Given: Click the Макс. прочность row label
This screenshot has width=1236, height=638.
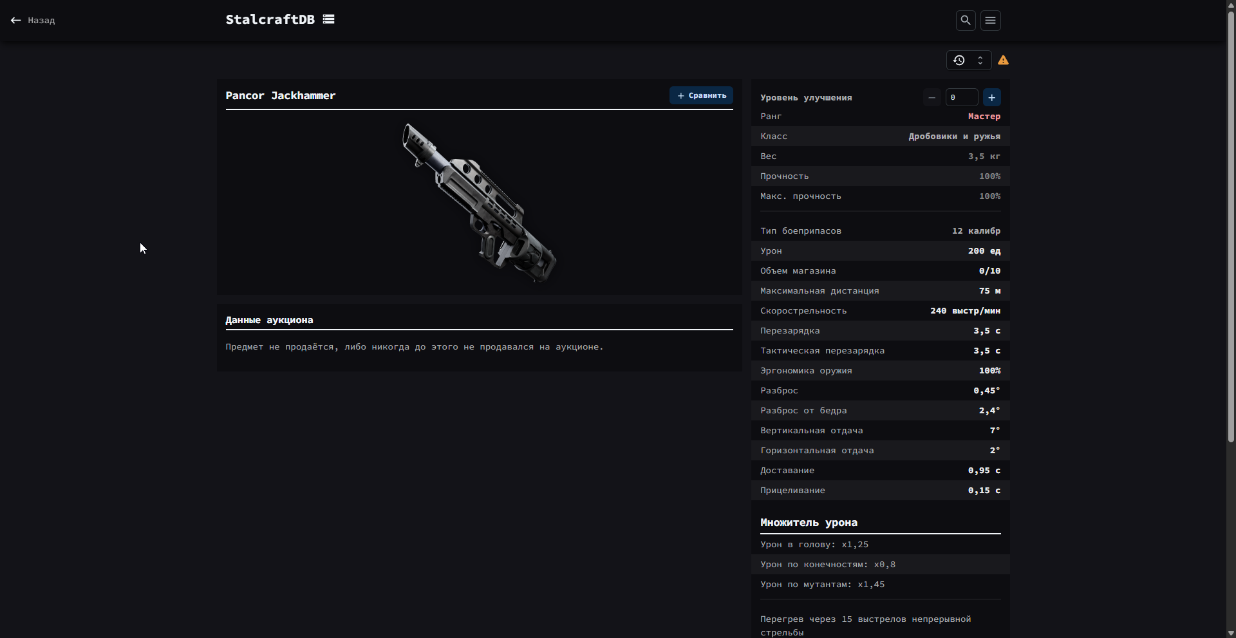Looking at the screenshot, I should tap(801, 196).
